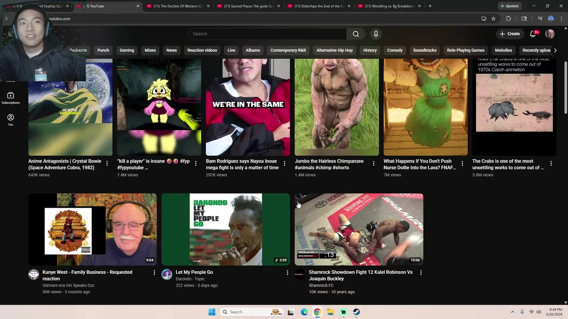
Task: Open more options for Anime Antagonists short
Action: pos(107,163)
